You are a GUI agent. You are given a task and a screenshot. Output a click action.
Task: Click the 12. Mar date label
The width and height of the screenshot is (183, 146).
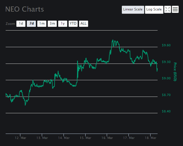coord(21,138)
